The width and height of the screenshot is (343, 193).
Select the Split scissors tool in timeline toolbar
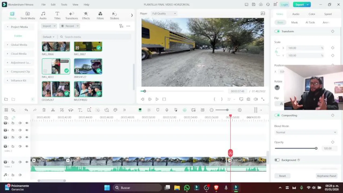(53, 110)
